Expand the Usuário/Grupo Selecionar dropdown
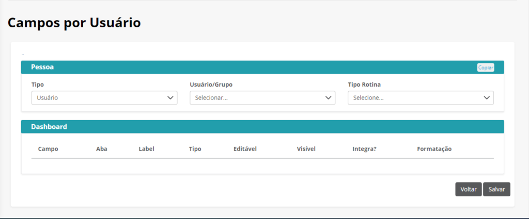529x219 pixels. [x=262, y=98]
